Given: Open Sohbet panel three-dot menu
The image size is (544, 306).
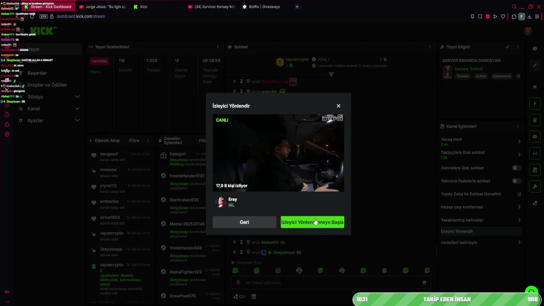Looking at the screenshot, I should tap(430, 47).
